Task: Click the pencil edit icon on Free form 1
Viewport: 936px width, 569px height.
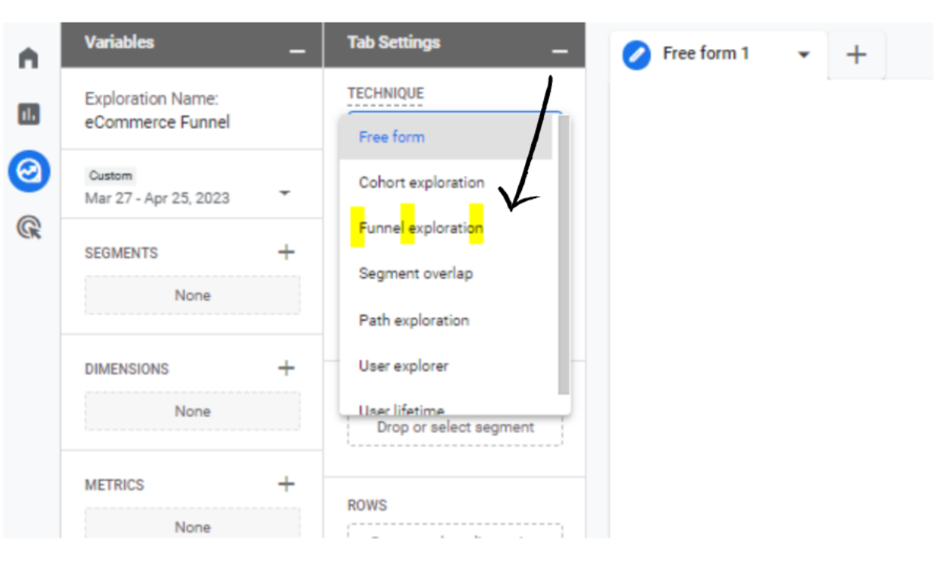Action: [x=637, y=54]
